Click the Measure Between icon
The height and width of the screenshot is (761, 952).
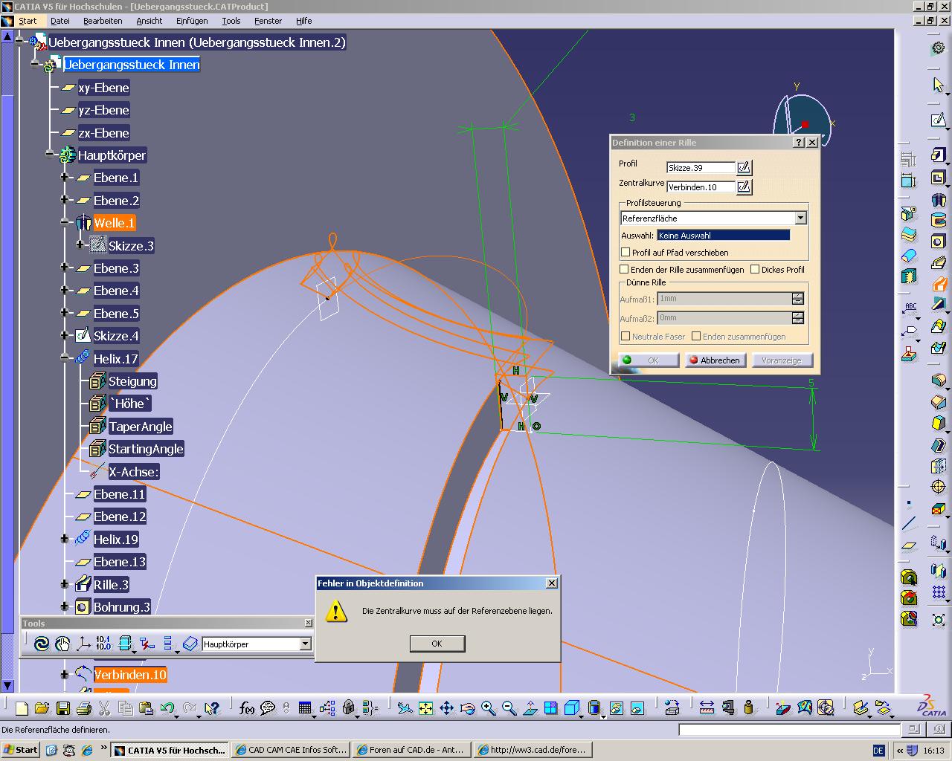coord(707,708)
